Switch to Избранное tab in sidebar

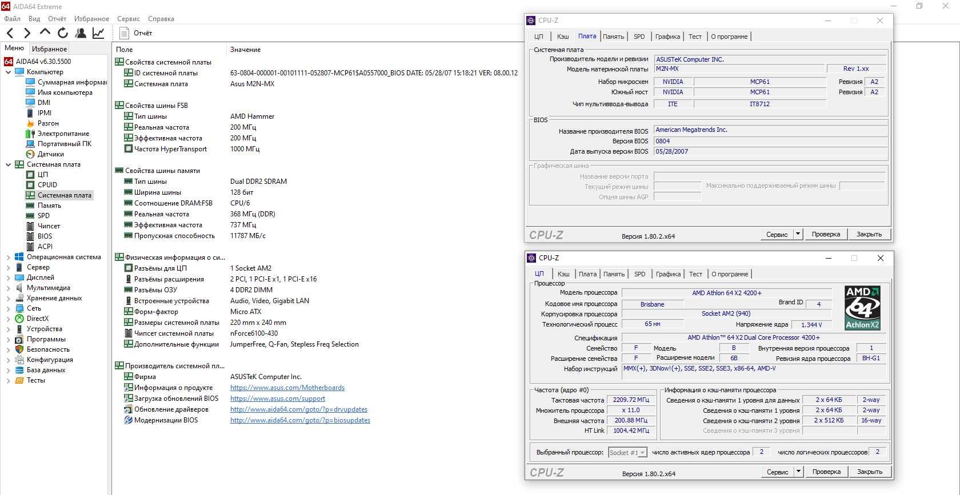click(49, 49)
